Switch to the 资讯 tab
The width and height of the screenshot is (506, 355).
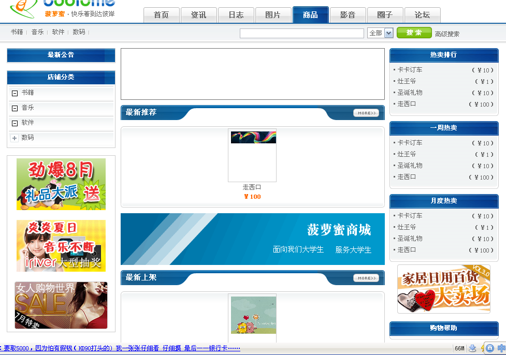(x=198, y=15)
